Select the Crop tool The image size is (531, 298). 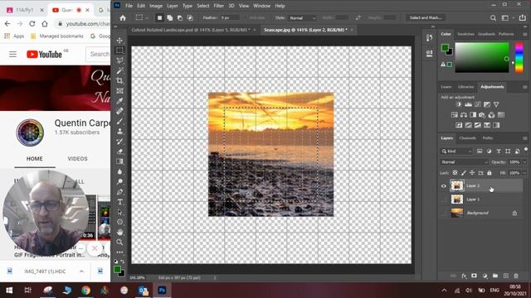pos(119,81)
